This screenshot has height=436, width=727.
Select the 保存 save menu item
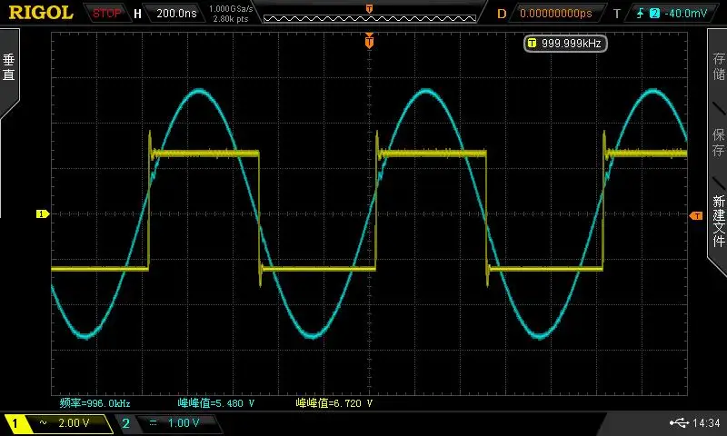tap(719, 142)
